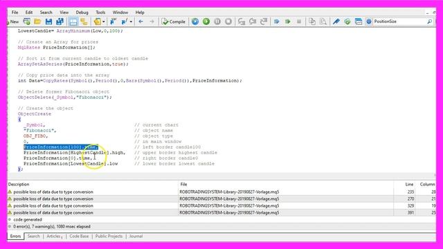Image resolution: width=443 pixels, height=249 pixels.
Task: Select the warning row at line 270
Action: [221, 199]
